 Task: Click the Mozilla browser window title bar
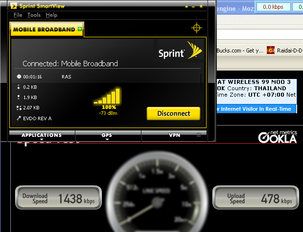pyautogui.click(x=235, y=8)
